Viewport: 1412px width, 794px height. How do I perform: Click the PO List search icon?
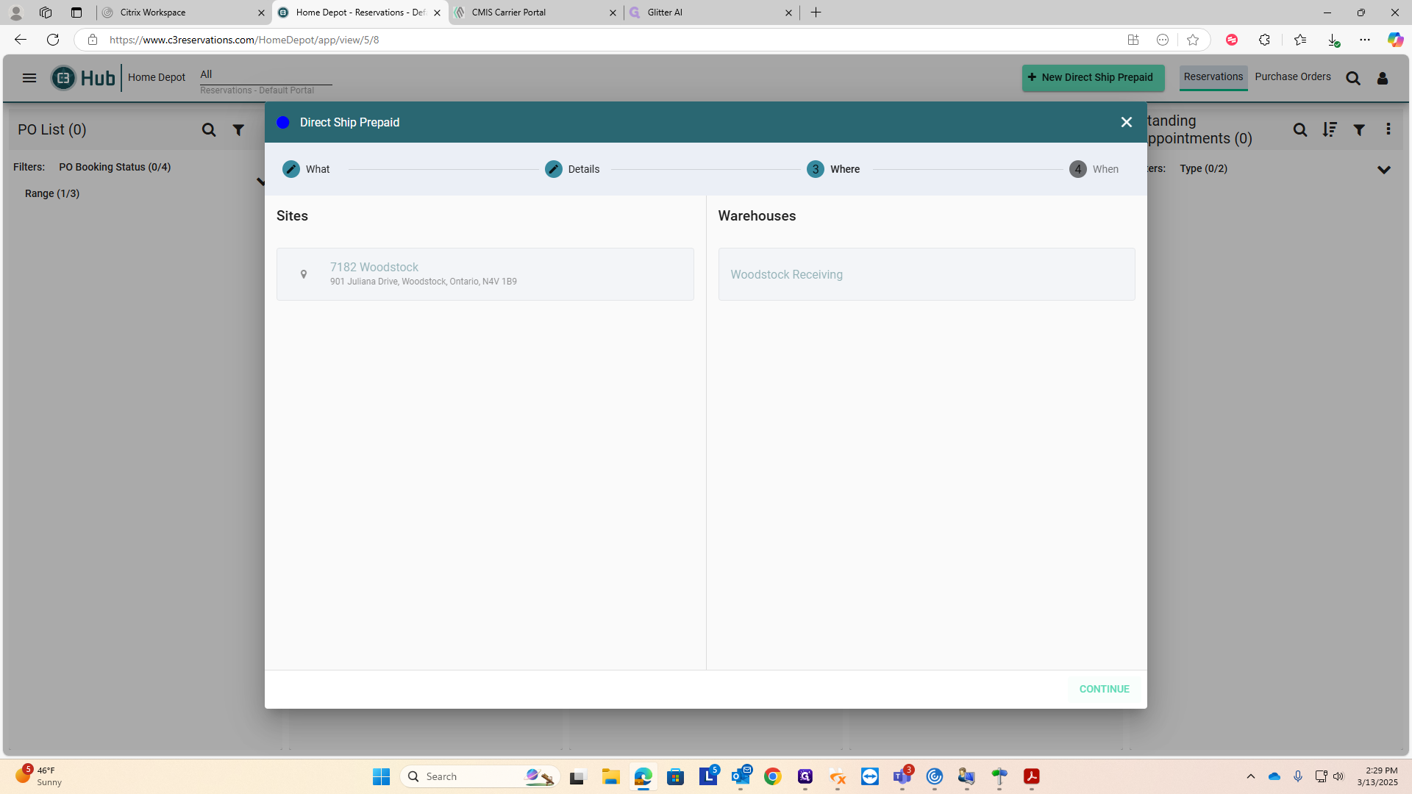[x=209, y=130]
